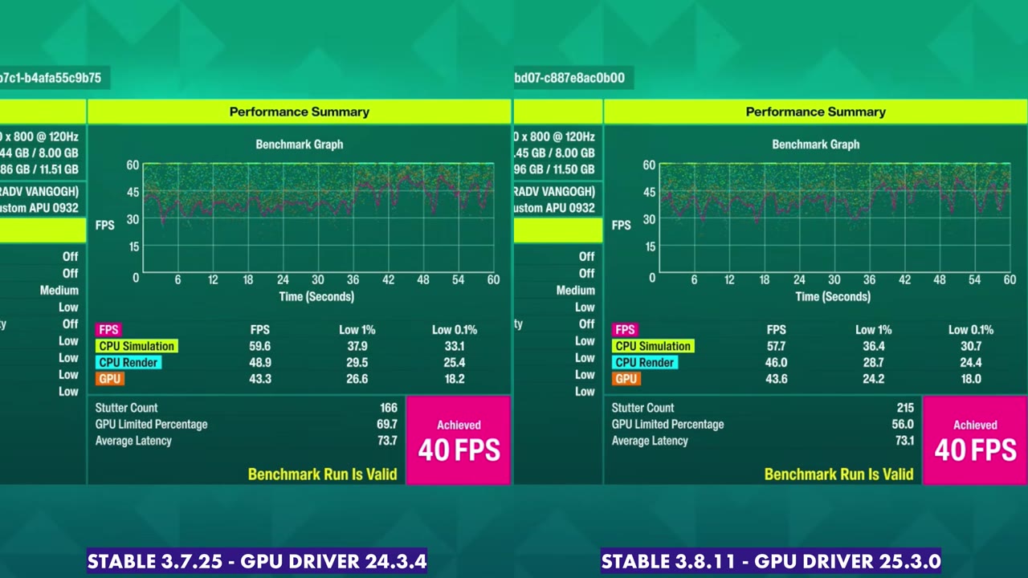Screen dimensions: 1028x578
Task: Click the CPU Simulation legend label in 3.8.11 panel
Action: point(653,346)
